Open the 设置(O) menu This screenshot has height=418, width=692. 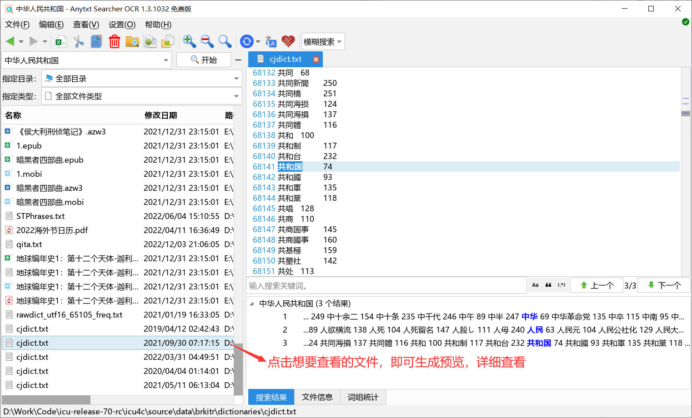122,25
